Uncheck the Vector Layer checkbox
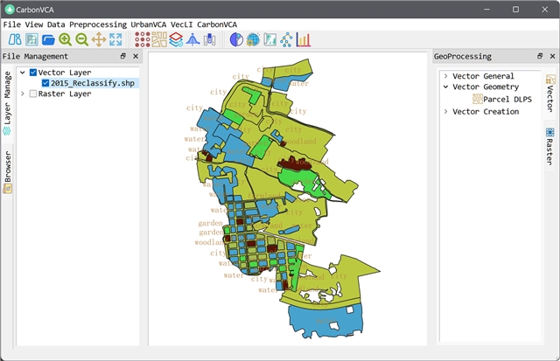 [x=33, y=73]
